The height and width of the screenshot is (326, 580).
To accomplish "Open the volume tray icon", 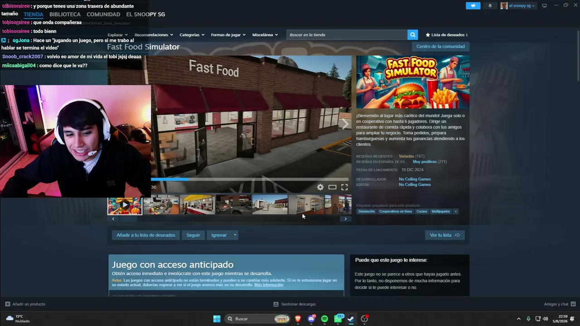I will [546, 319].
